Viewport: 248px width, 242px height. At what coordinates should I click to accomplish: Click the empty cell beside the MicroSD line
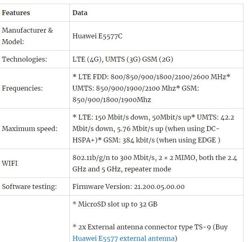tap(35, 218)
